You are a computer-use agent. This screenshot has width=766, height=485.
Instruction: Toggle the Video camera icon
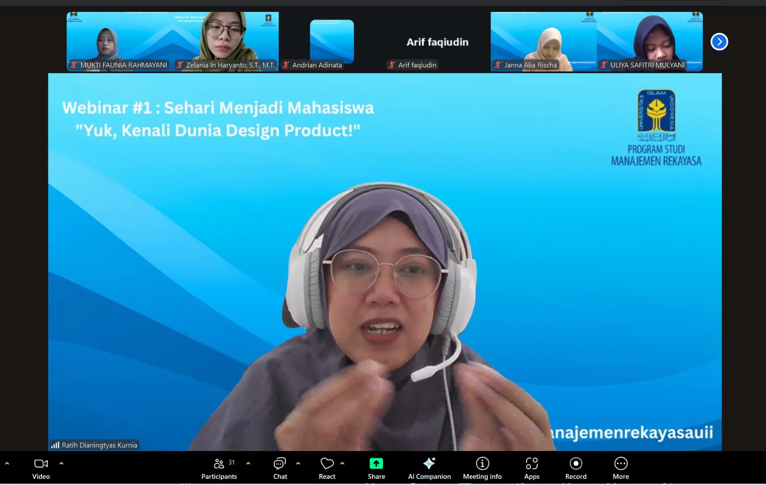coord(41,463)
